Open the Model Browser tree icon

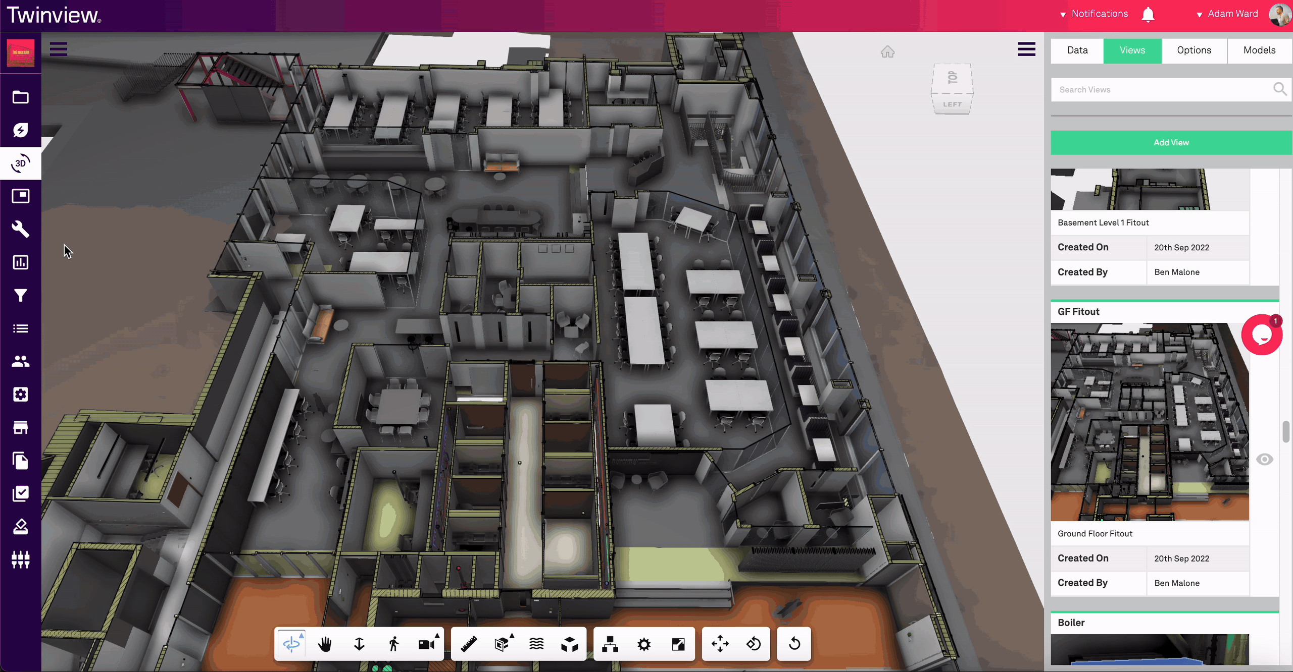point(610,644)
